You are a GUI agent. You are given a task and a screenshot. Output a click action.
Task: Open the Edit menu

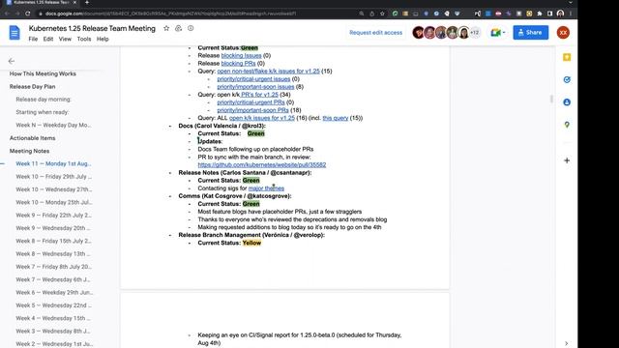coord(48,39)
